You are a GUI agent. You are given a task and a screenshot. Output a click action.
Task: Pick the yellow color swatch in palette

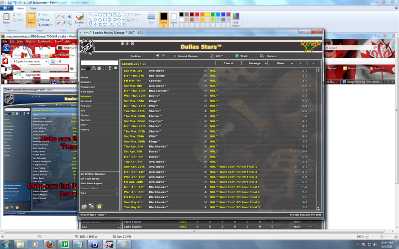[207, 14]
